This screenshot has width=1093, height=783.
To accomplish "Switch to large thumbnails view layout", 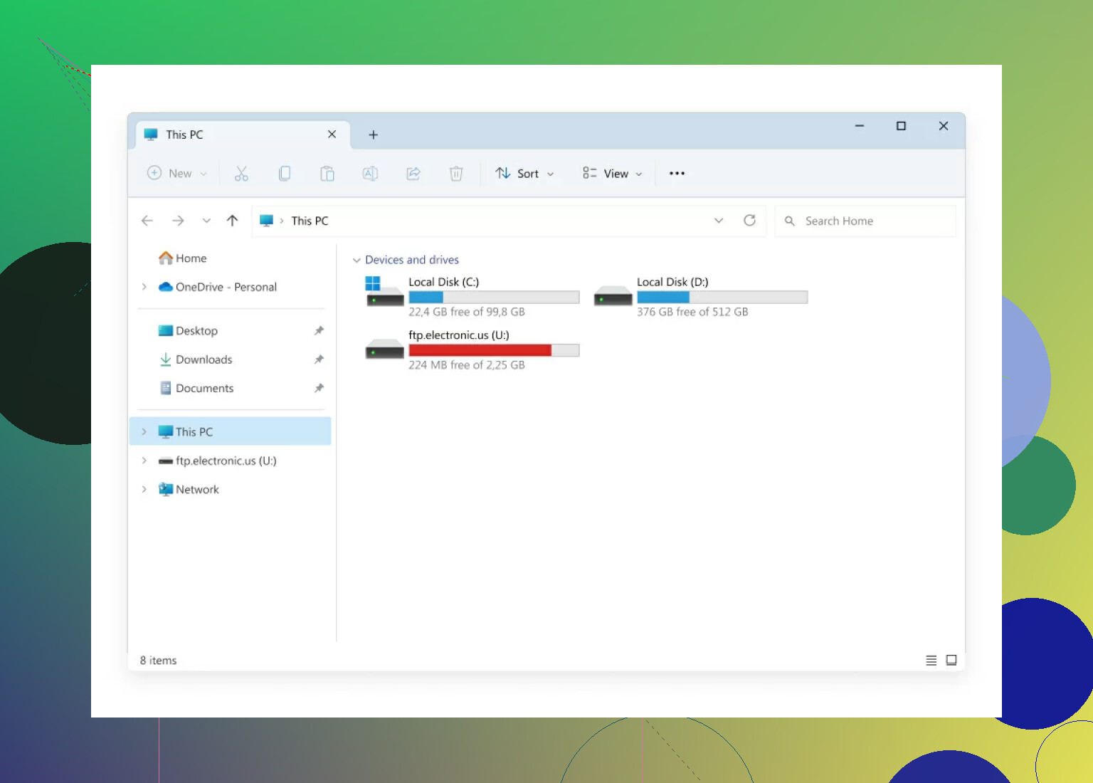I will tap(951, 661).
